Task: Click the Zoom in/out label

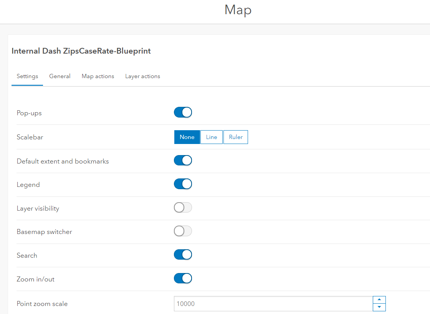Action: (35, 279)
